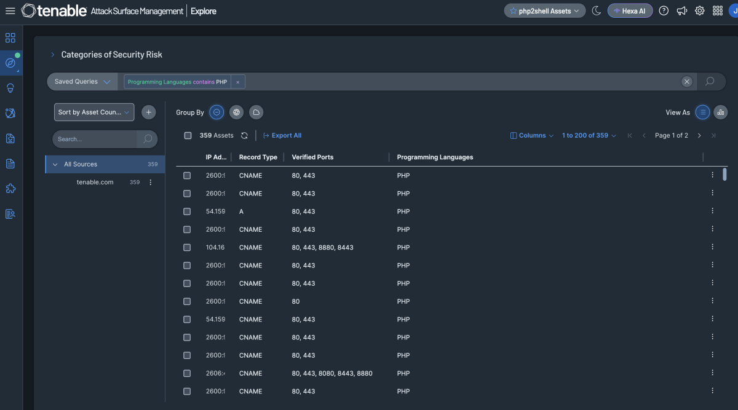Open the sixth sidebar icon, the lined document
738x410 pixels.
click(x=10, y=164)
